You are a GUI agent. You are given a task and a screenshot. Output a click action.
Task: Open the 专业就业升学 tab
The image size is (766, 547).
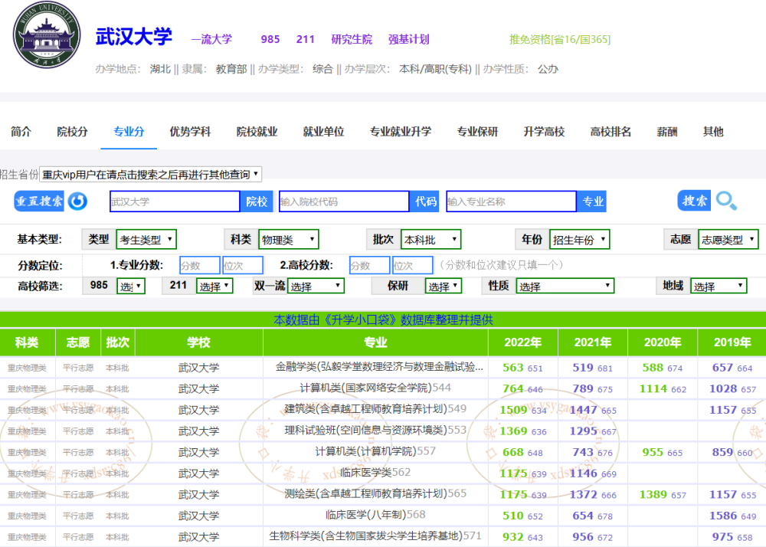pos(401,131)
